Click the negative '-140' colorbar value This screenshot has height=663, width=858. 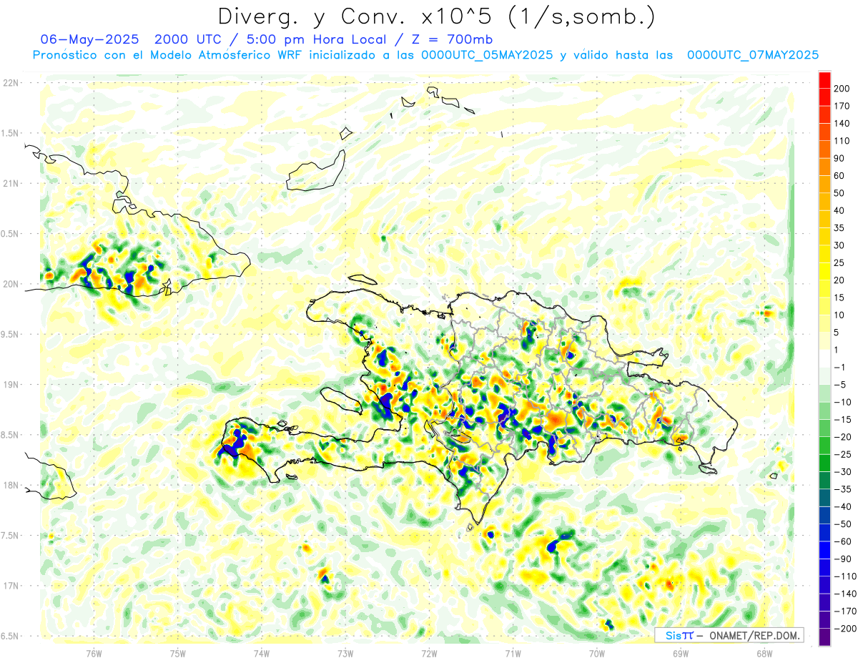click(x=844, y=594)
